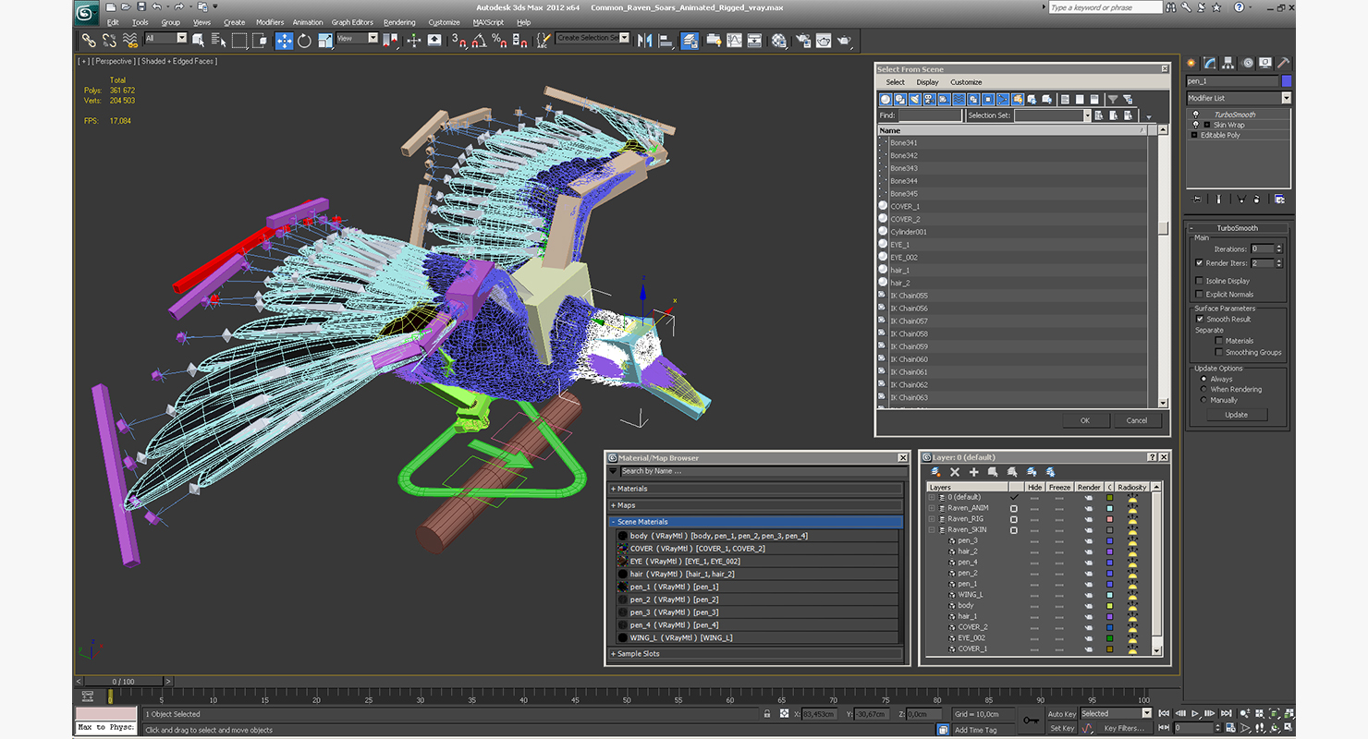This screenshot has width=1368, height=739.
Task: Click Cancel in Select From Scene dialog
Action: [x=1137, y=420]
